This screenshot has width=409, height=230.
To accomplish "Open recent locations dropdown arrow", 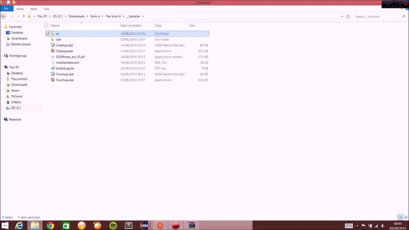I will tap(18, 17).
